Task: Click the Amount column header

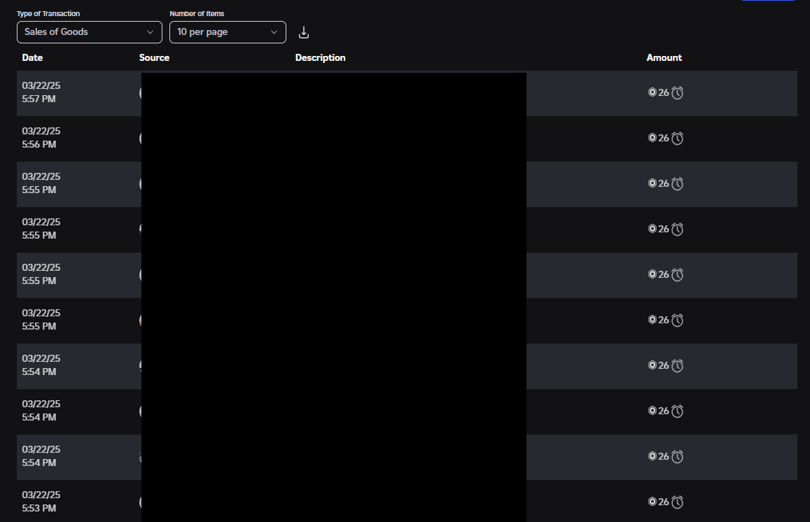Action: coord(664,57)
